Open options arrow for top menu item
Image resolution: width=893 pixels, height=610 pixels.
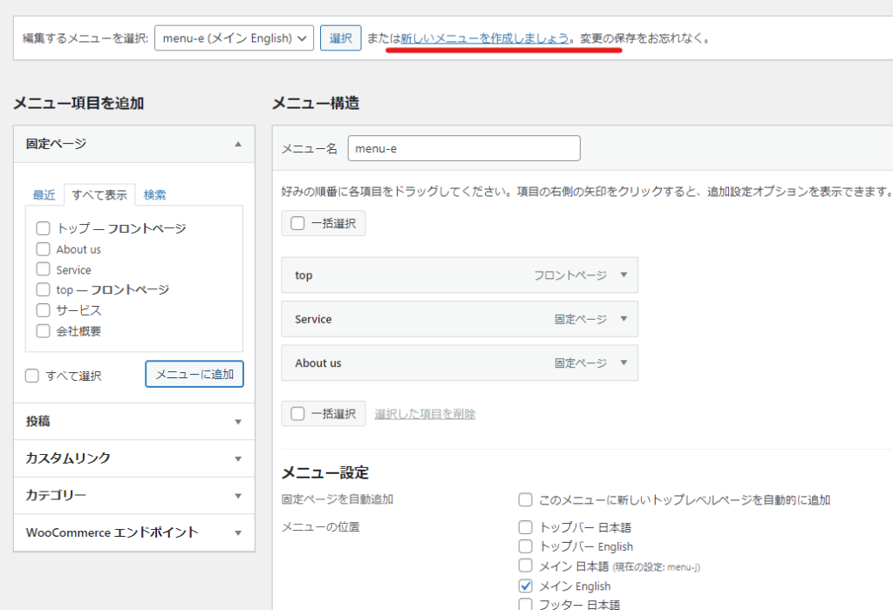(x=623, y=274)
